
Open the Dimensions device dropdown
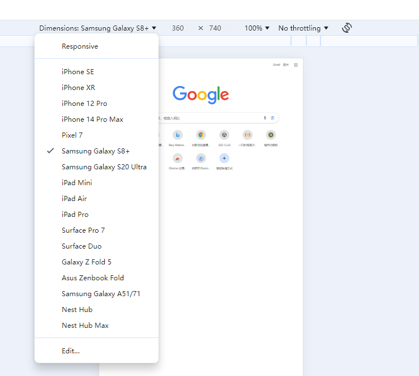click(97, 28)
